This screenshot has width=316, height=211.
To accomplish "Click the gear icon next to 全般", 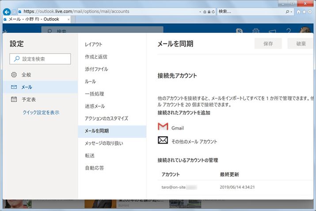I will click(14, 75).
